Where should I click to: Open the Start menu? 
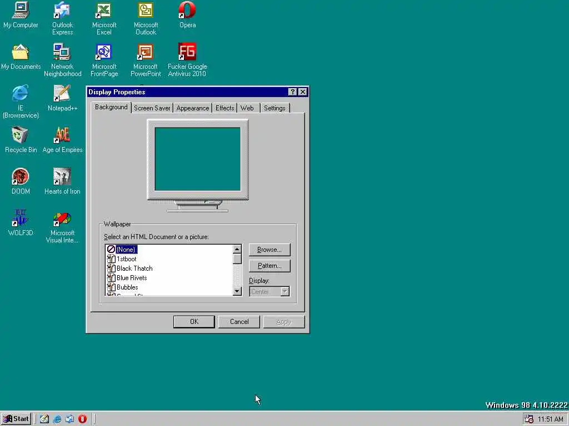point(16,419)
